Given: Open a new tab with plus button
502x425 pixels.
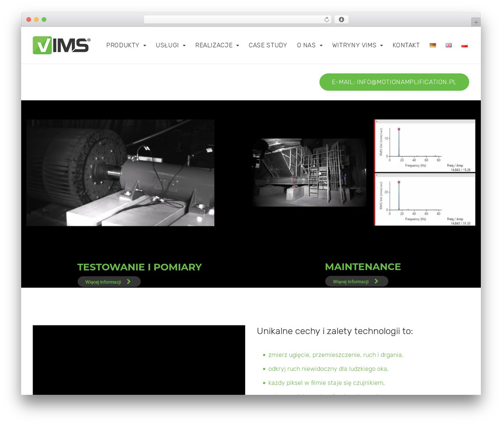Looking at the screenshot, I should pos(476,22).
